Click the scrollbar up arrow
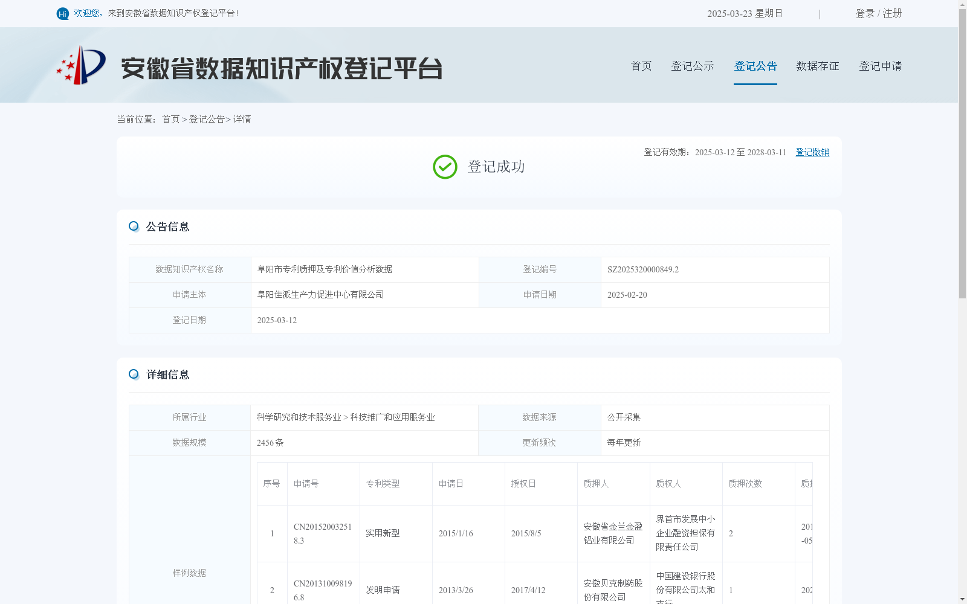The width and height of the screenshot is (967, 604). [962, 4]
